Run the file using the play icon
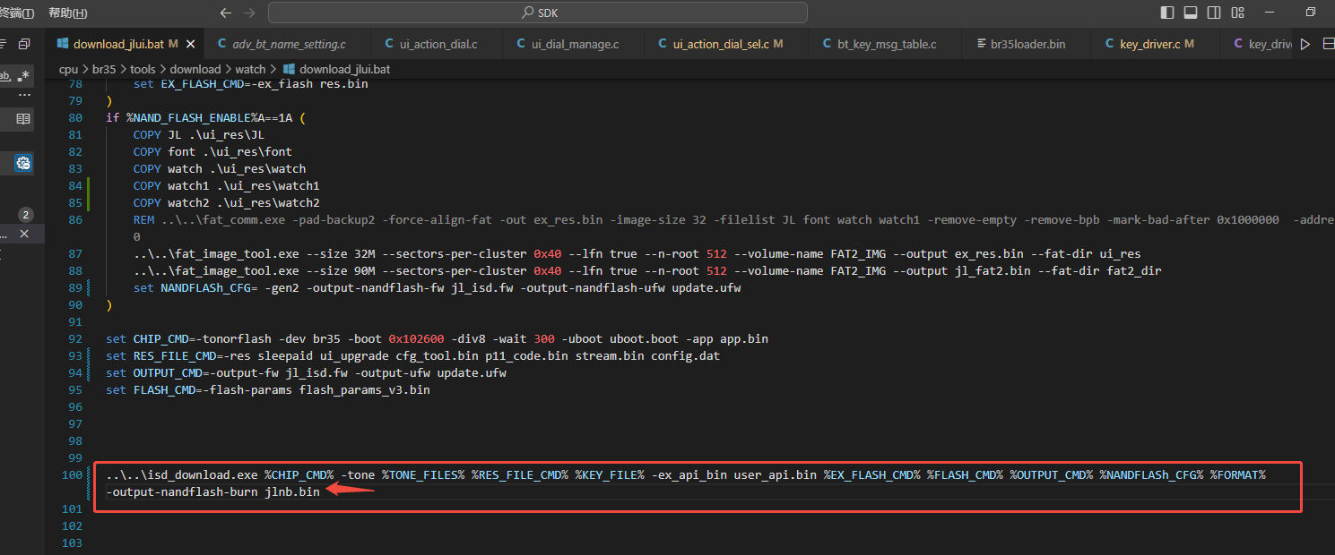The width and height of the screenshot is (1335, 555). [1305, 44]
